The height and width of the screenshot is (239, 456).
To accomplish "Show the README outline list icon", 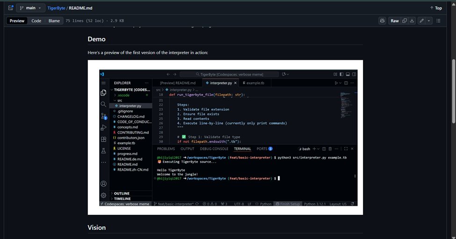I will coord(438,21).
